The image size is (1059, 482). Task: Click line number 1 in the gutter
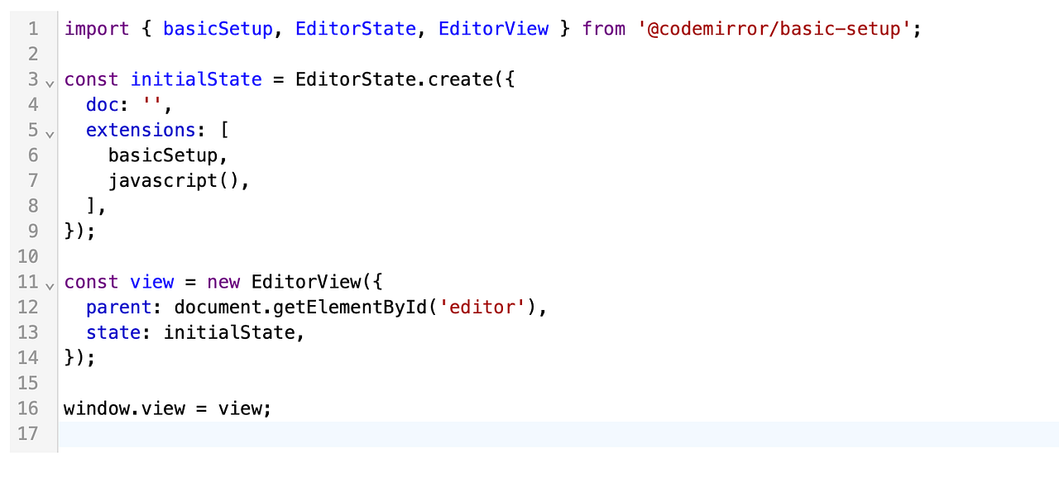(33, 28)
